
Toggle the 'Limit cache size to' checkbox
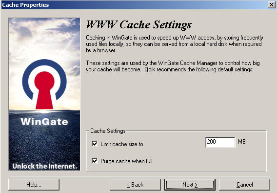pos(95,144)
